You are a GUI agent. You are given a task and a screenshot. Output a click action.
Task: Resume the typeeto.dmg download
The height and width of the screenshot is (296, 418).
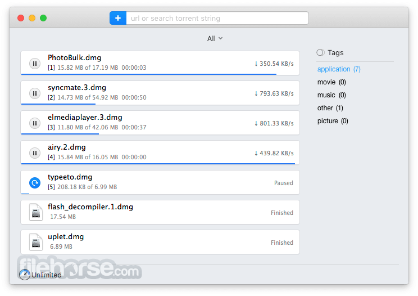click(35, 183)
